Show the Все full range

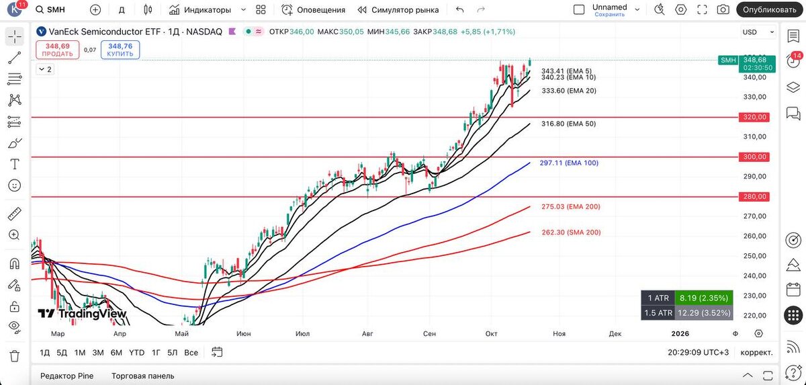pos(191,352)
